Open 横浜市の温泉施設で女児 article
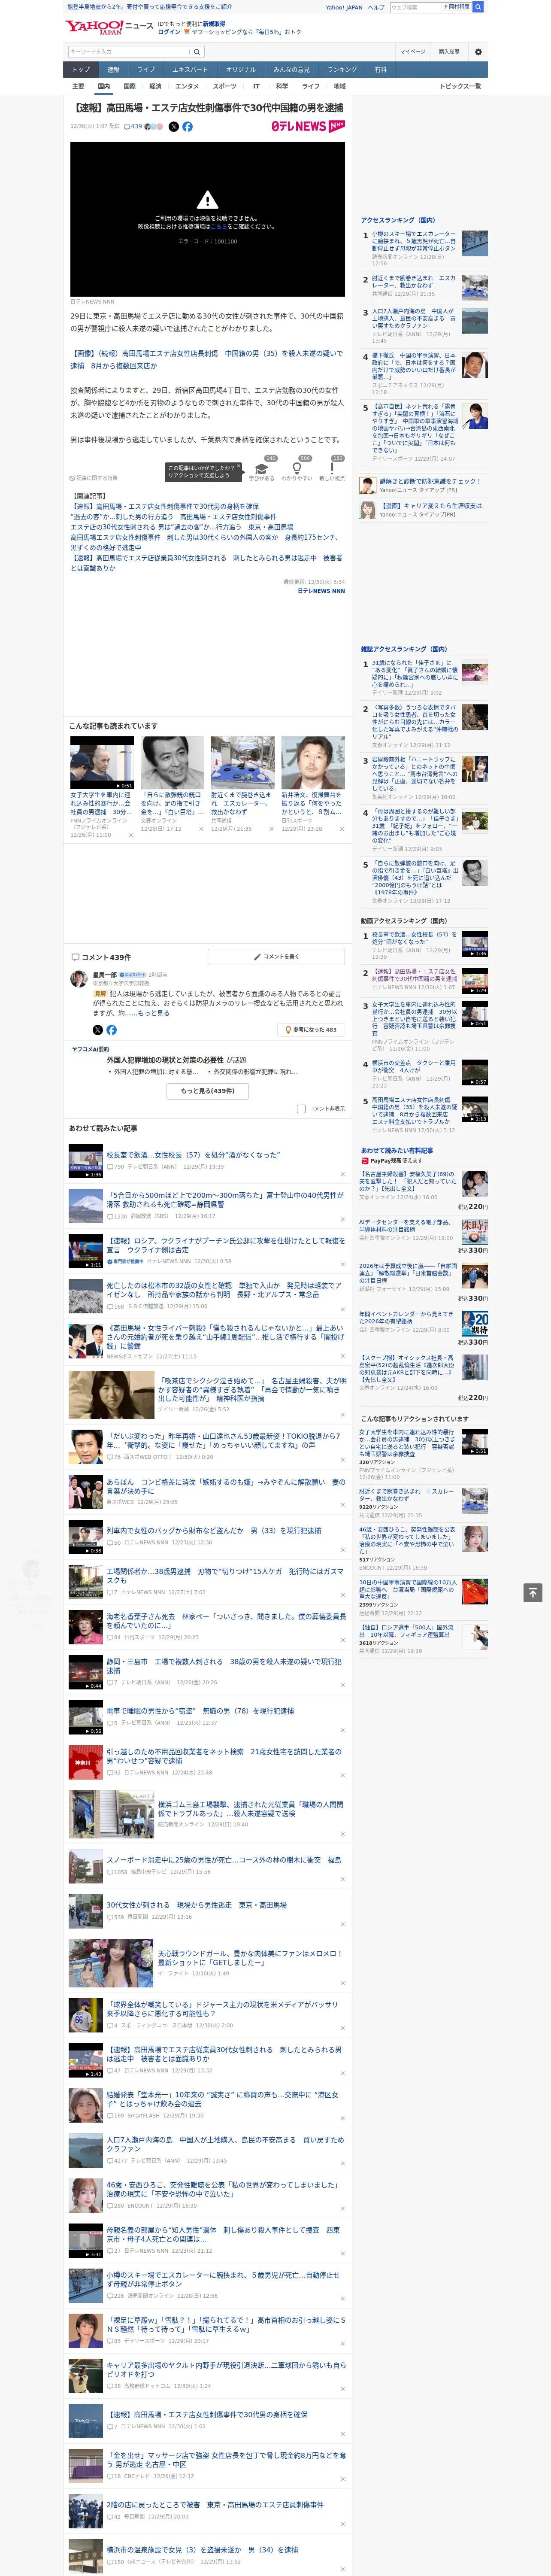Image resolution: width=551 pixels, height=2576 pixels. tap(203, 2549)
